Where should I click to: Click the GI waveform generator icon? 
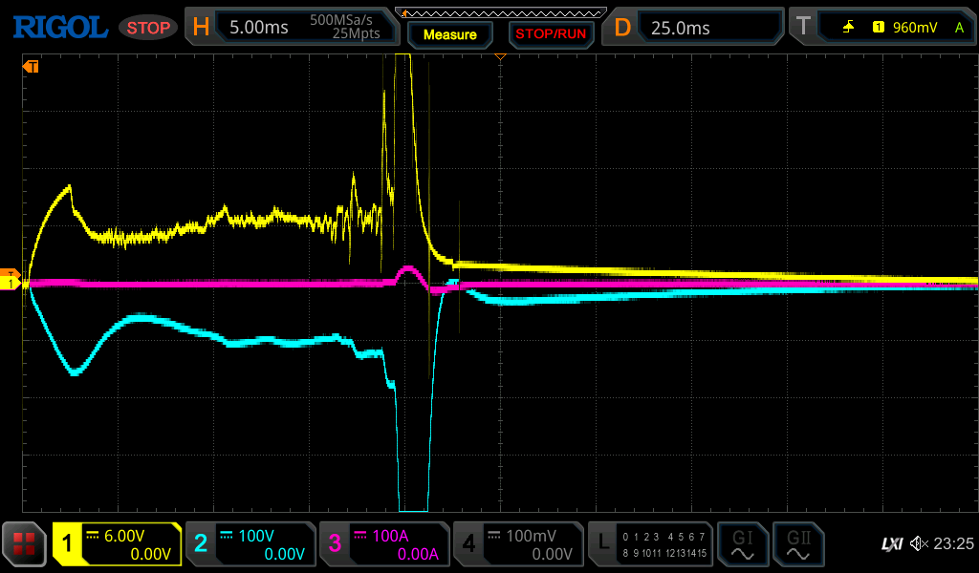pos(742,543)
